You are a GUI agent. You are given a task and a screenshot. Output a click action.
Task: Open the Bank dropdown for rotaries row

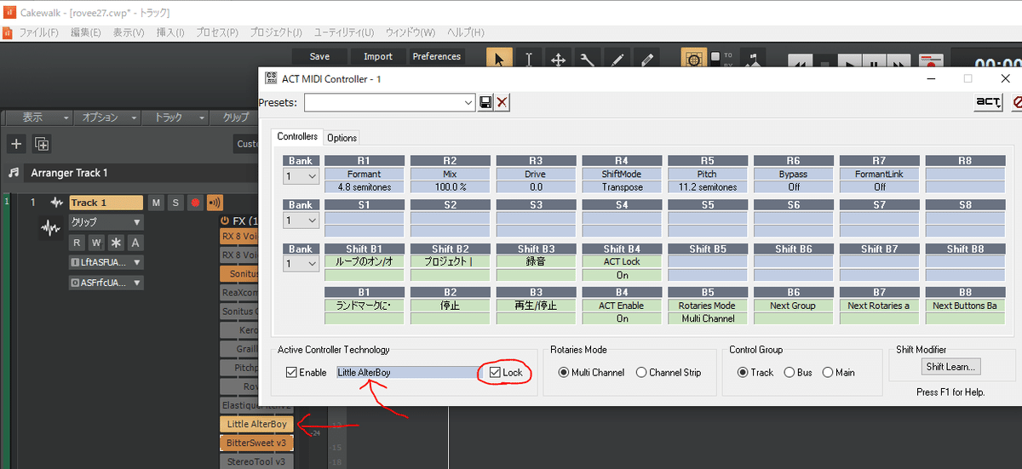point(301,175)
